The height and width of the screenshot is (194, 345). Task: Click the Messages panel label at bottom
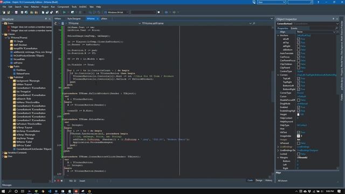click(x=7, y=185)
